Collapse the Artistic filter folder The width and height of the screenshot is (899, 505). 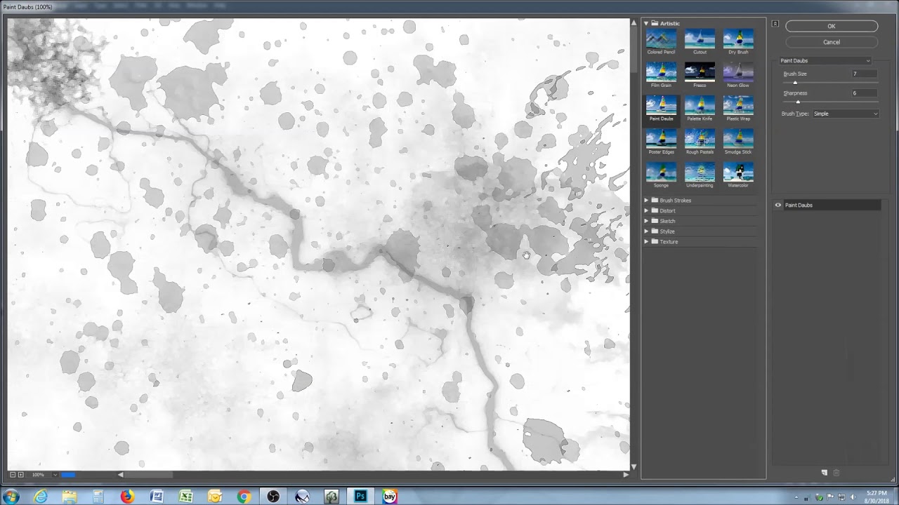coord(646,23)
